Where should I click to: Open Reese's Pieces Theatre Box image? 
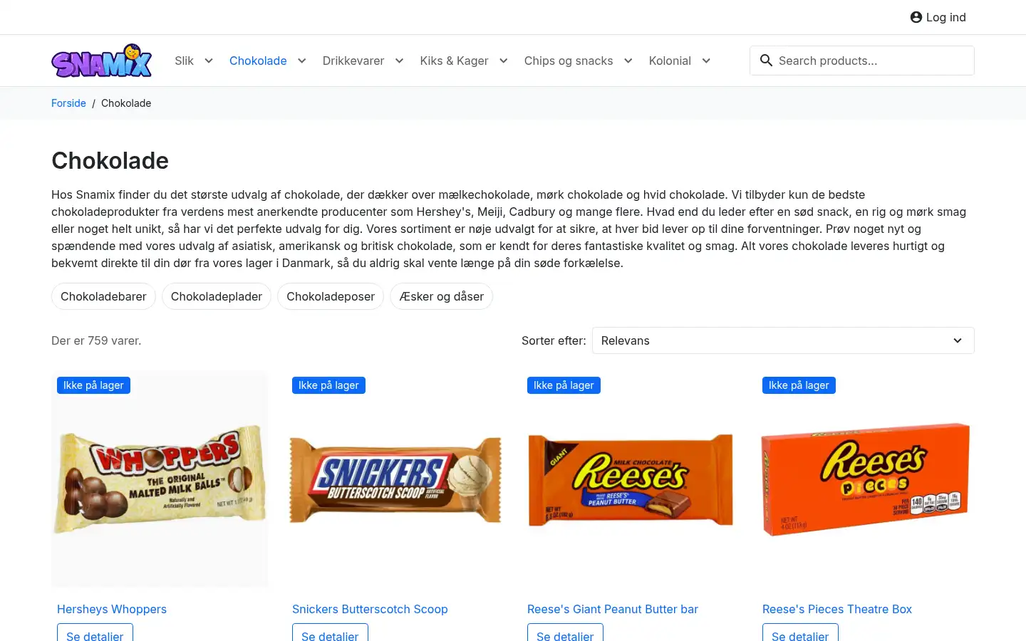tap(866, 479)
